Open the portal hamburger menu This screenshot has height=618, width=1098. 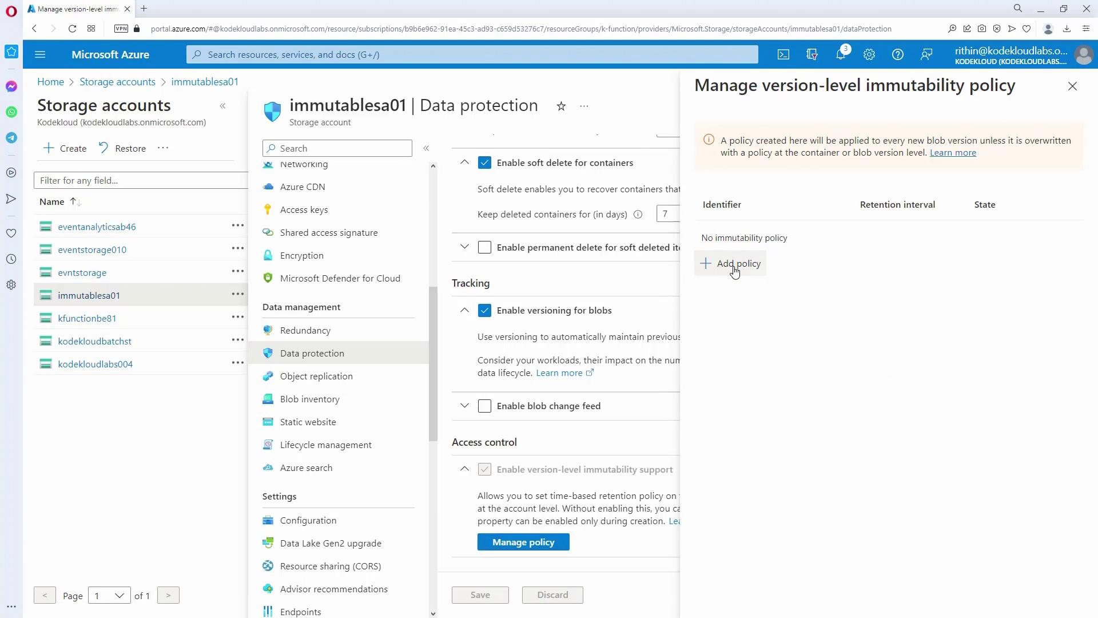click(40, 54)
